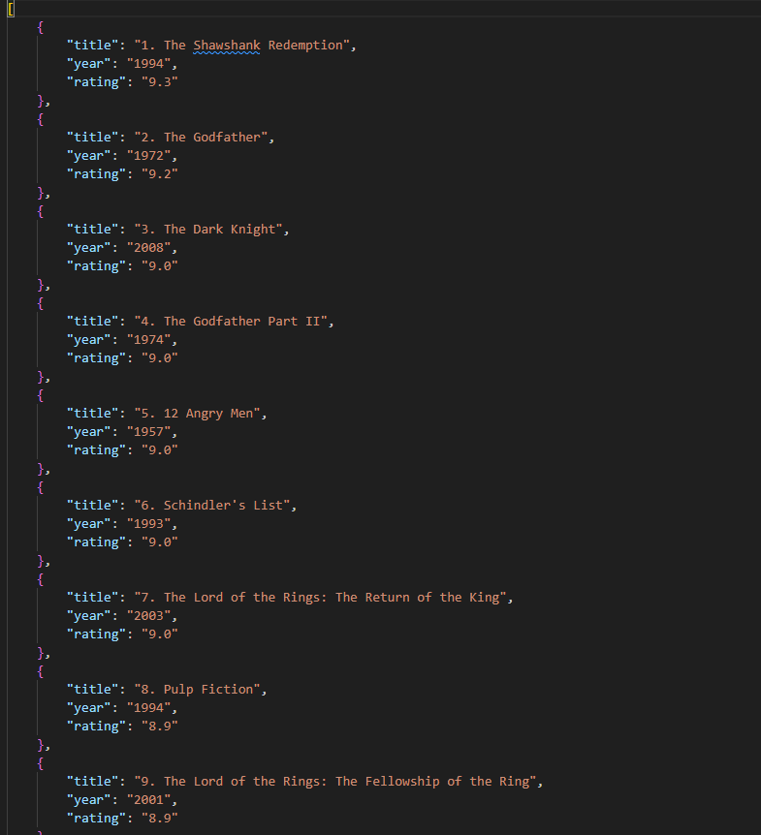Click the squiggly-underlined word "Shawshank"
Viewport: 761px width, 835px height.
tap(226, 46)
